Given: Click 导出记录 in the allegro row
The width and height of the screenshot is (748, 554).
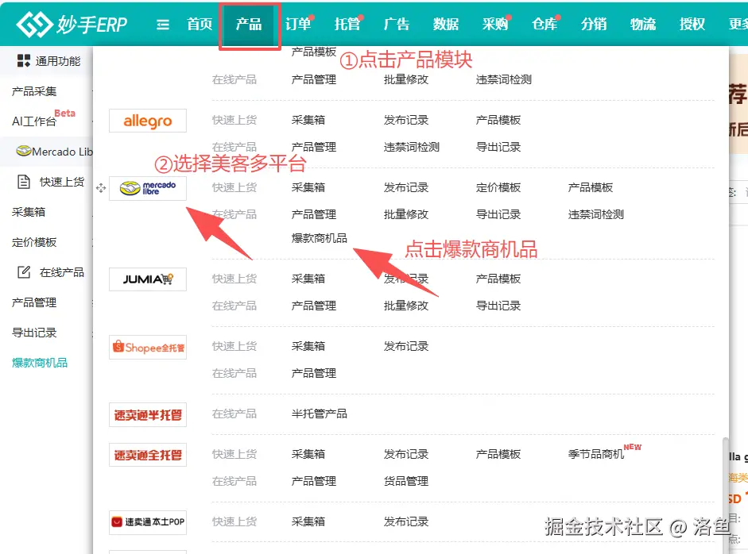Looking at the screenshot, I should pos(498,147).
